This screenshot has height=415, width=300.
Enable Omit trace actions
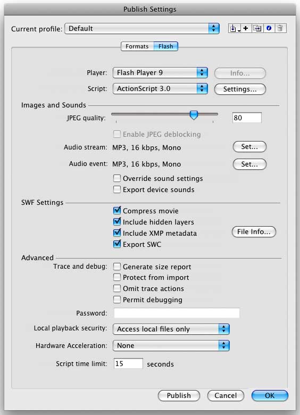(x=117, y=288)
